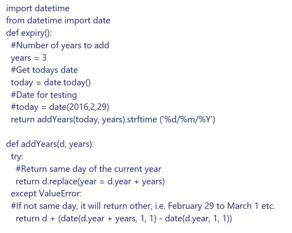This screenshot has width=292, height=233.
Task: Click the "#Return same day of the current year" comment
Action: pyautogui.click(x=88, y=169)
